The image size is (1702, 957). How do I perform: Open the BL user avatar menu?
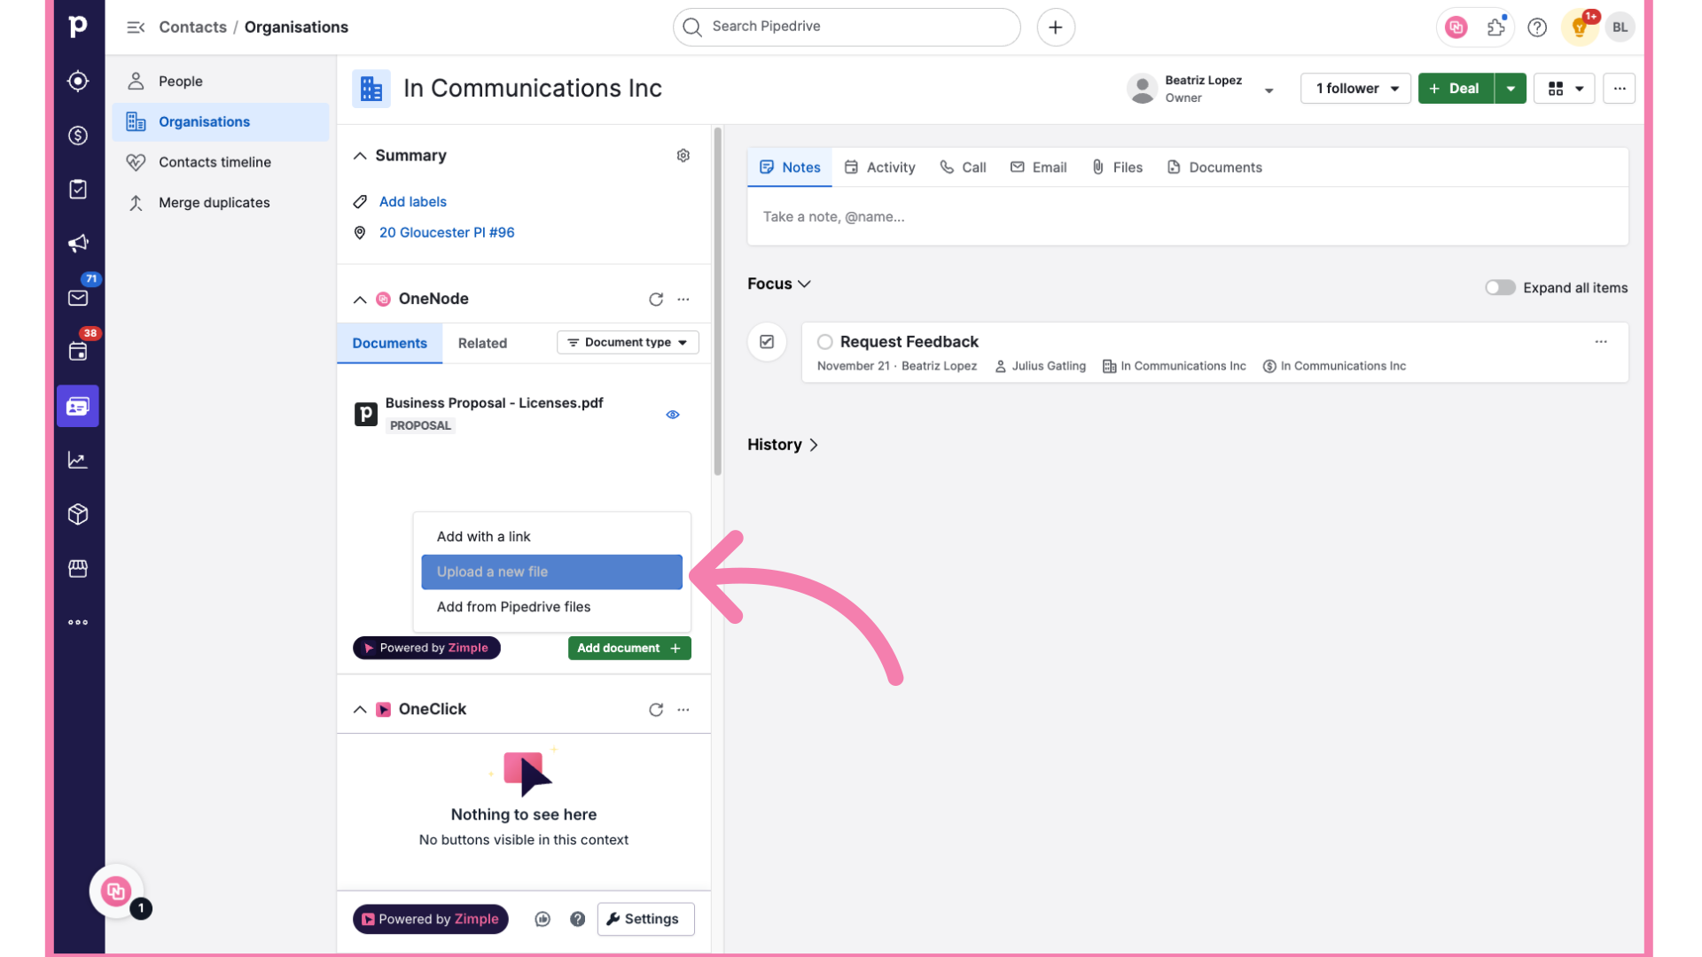click(x=1620, y=27)
